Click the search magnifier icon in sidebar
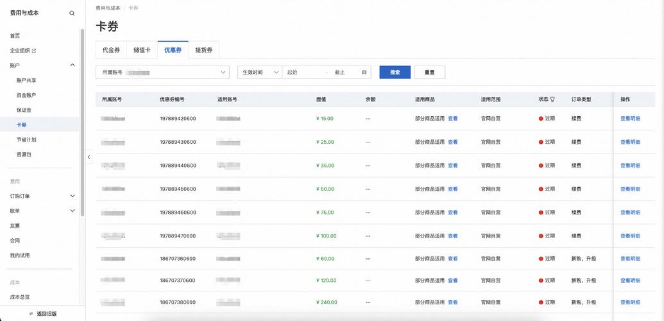Viewport: 664px width, 321px height. (x=72, y=13)
